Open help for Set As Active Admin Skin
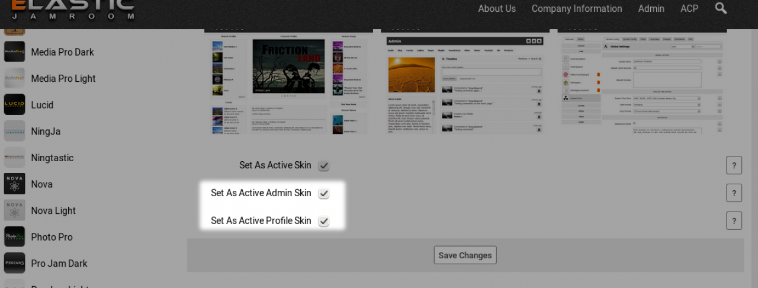This screenshot has width=758, height=288. (x=734, y=193)
